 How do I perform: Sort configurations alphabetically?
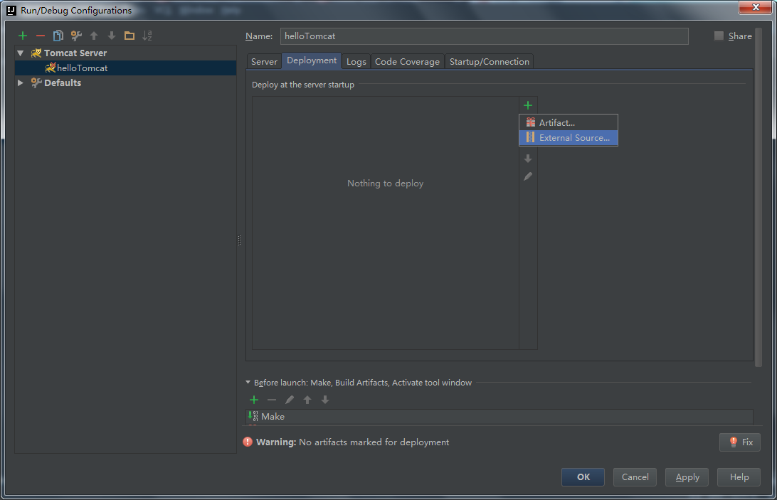147,36
